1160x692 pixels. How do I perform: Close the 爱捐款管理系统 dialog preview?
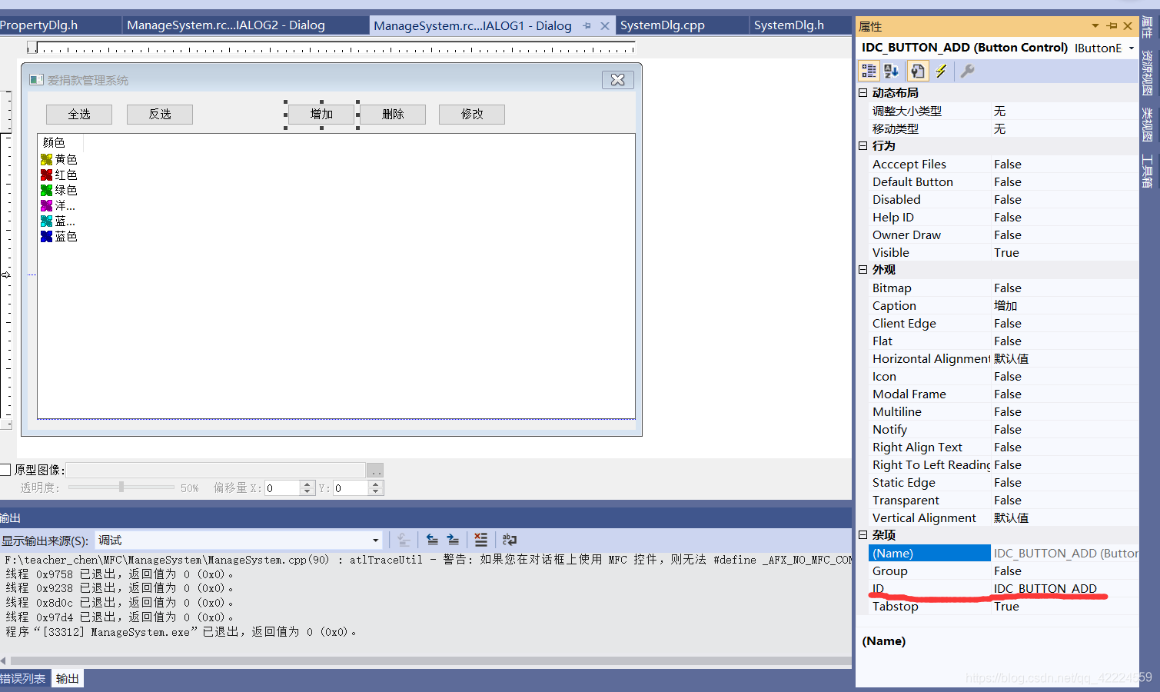(x=617, y=80)
